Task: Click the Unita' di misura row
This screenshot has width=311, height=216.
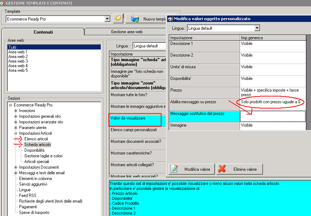Action: coord(237,70)
